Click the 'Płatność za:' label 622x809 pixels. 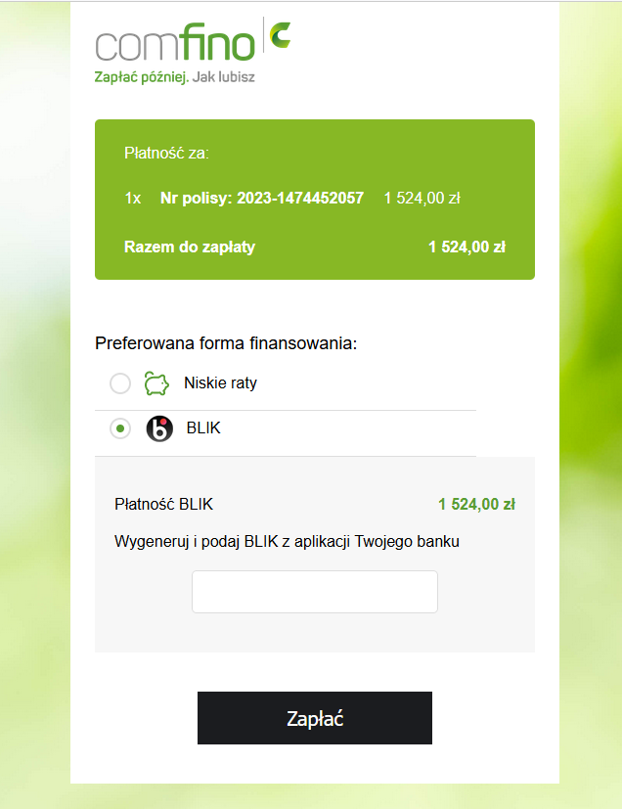(x=166, y=153)
